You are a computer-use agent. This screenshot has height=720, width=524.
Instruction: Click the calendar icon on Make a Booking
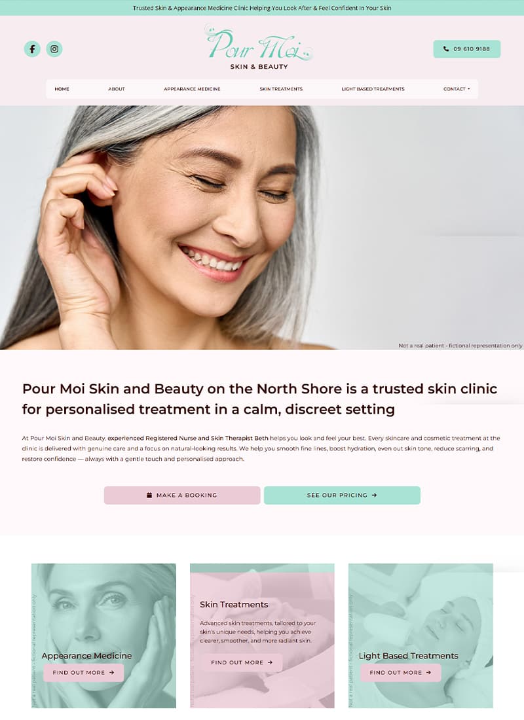coord(149,495)
